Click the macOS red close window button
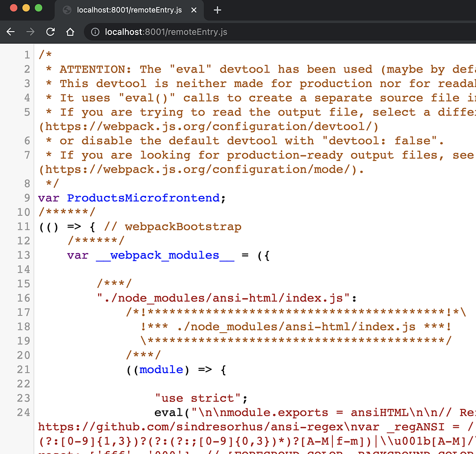Screen dimensions: 476x454 click(x=13, y=8)
